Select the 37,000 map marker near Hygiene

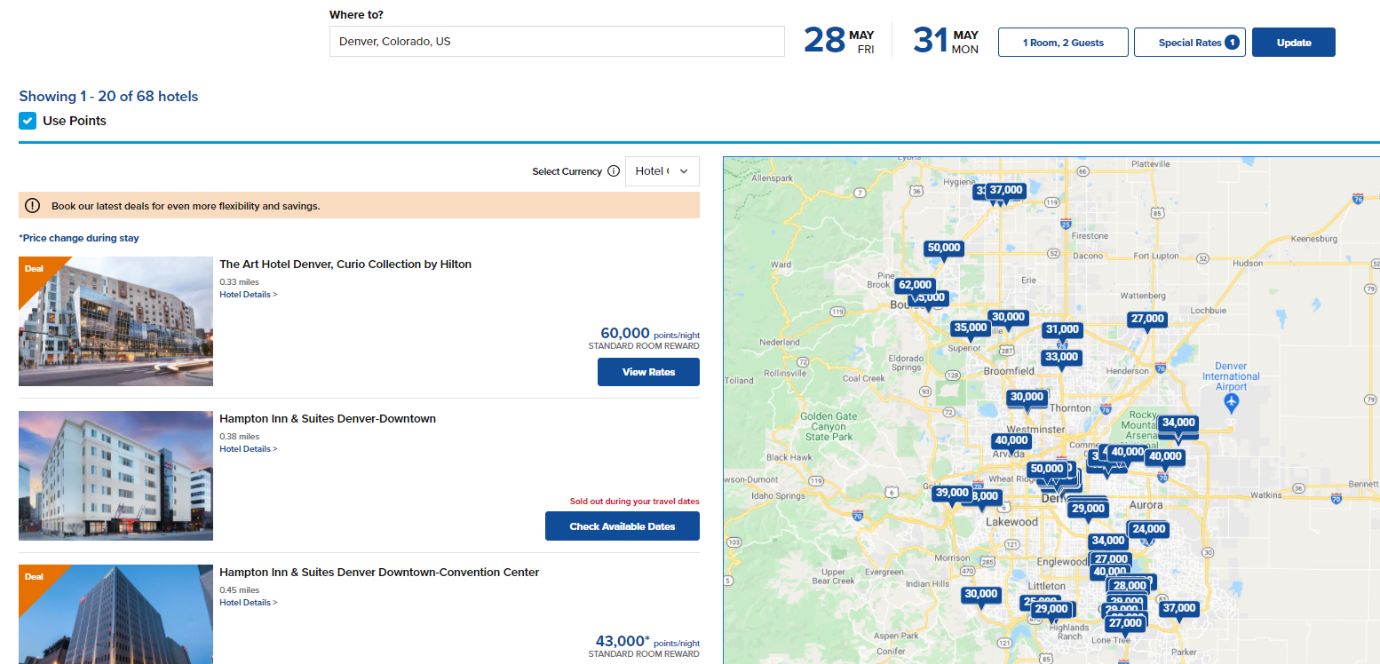[x=1006, y=190]
